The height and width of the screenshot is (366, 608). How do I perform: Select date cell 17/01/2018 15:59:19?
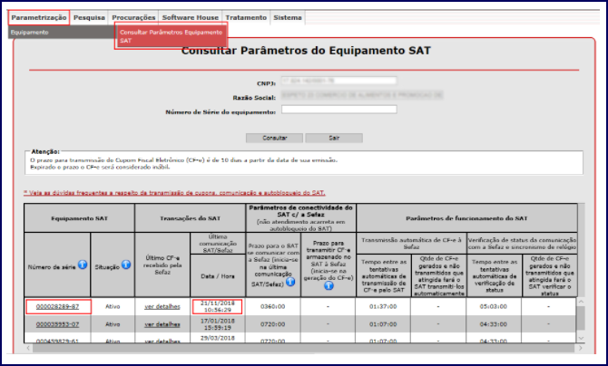218,324
